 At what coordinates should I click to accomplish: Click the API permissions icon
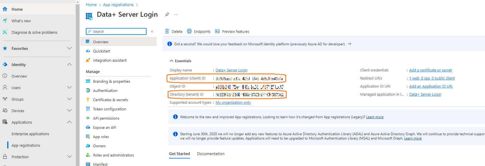click(88, 118)
